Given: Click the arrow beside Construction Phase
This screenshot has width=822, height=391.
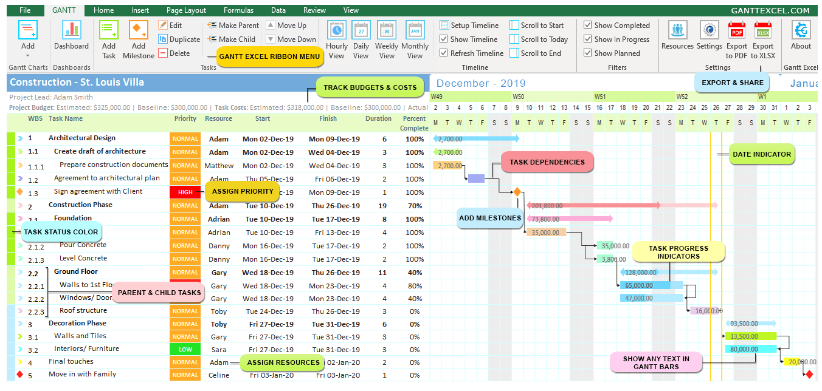Looking at the screenshot, I should pos(20,206).
